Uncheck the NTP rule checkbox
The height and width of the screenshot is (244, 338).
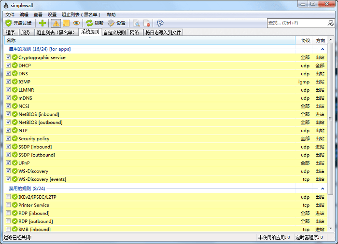coord(8,131)
